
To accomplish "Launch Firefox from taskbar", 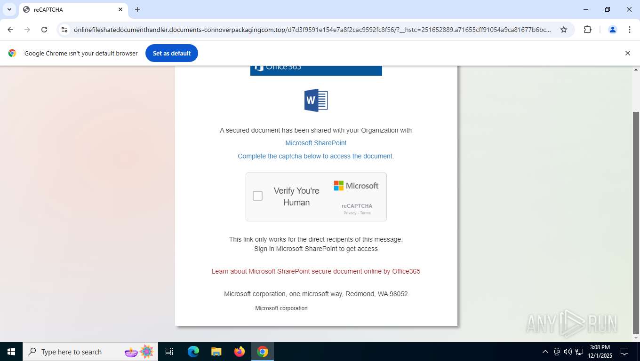I will pos(240,352).
